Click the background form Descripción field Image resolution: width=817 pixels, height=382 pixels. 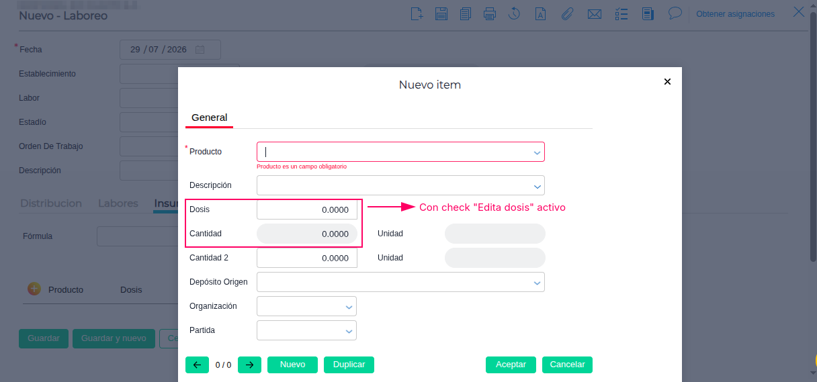(148, 171)
